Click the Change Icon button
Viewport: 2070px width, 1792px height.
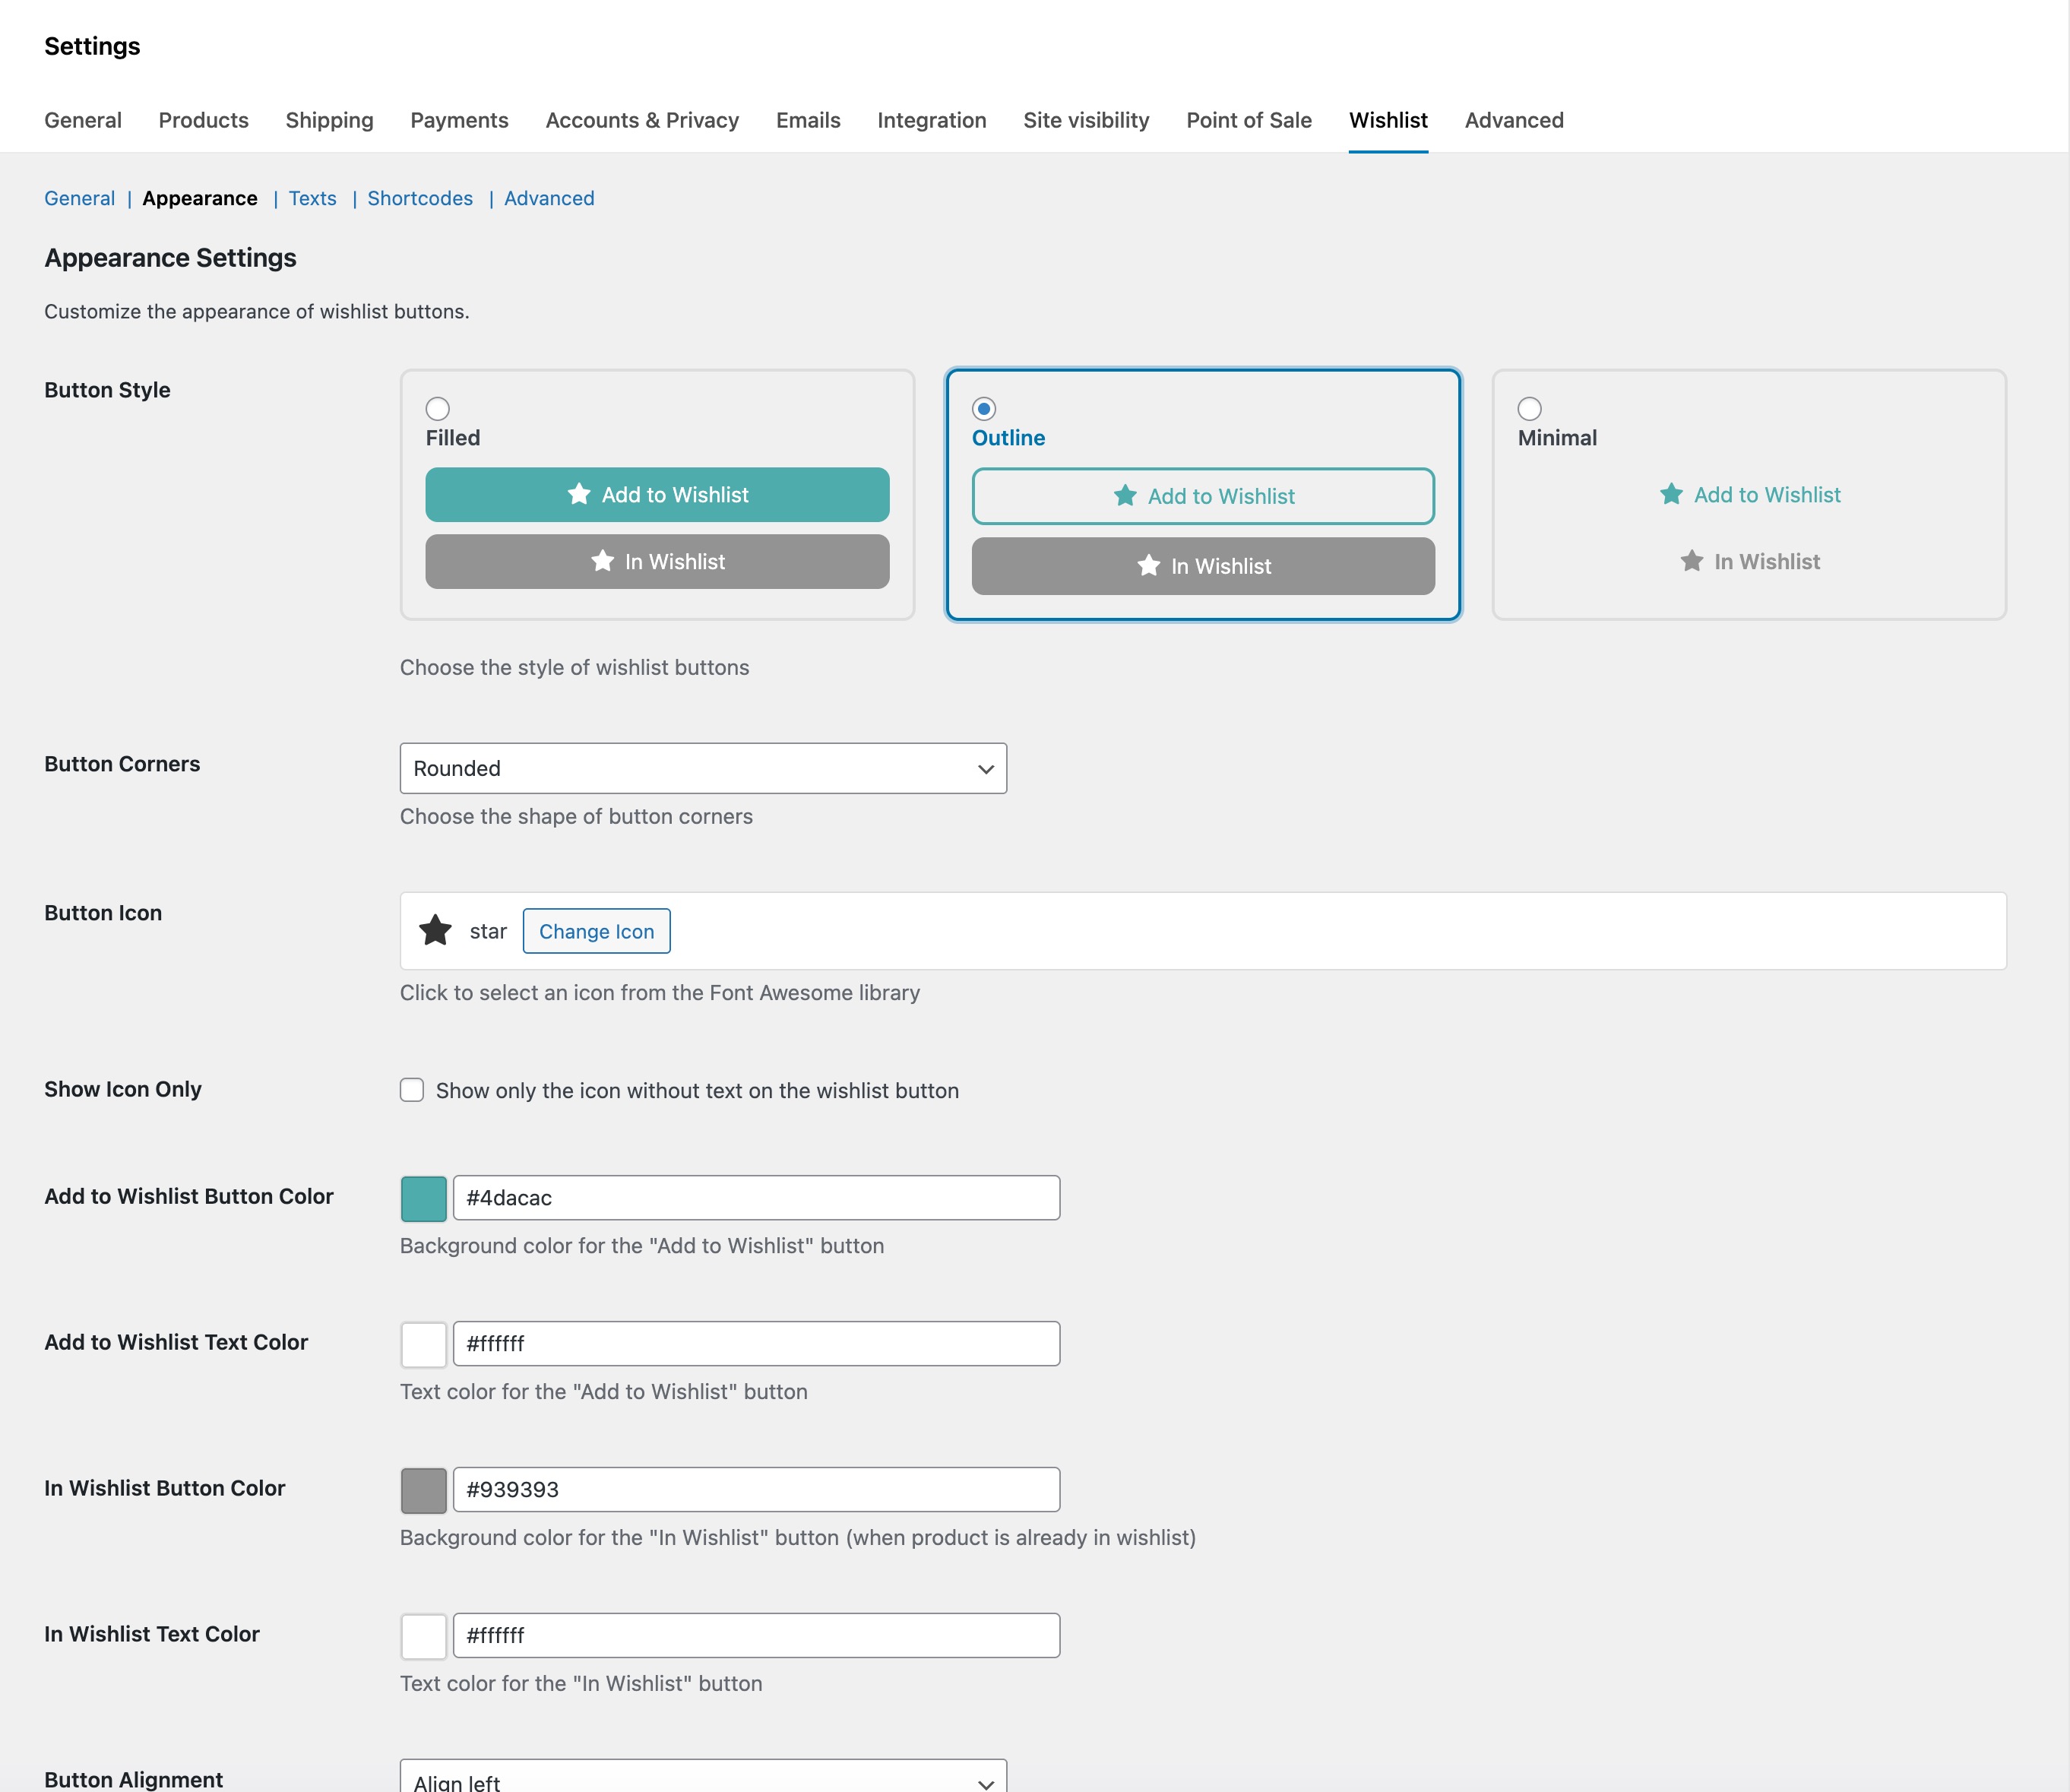tap(597, 930)
